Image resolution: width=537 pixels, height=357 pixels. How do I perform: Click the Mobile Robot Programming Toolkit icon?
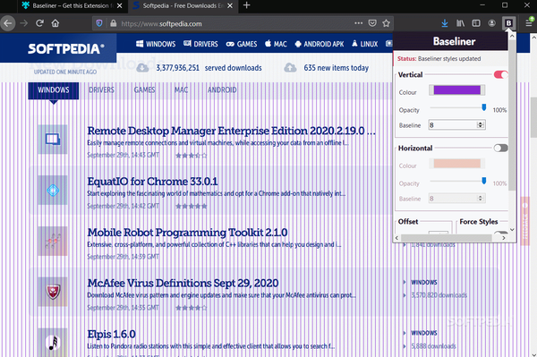click(53, 241)
